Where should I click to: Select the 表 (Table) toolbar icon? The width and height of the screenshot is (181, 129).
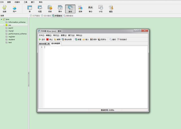[30, 9]
